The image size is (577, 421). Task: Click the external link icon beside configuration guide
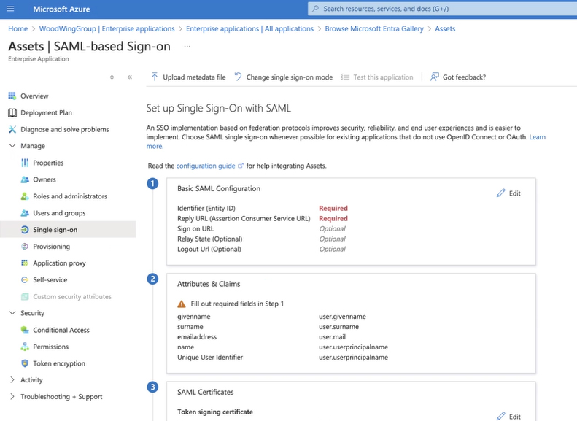tap(241, 166)
